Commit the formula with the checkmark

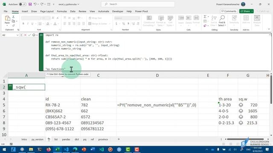click(29, 35)
